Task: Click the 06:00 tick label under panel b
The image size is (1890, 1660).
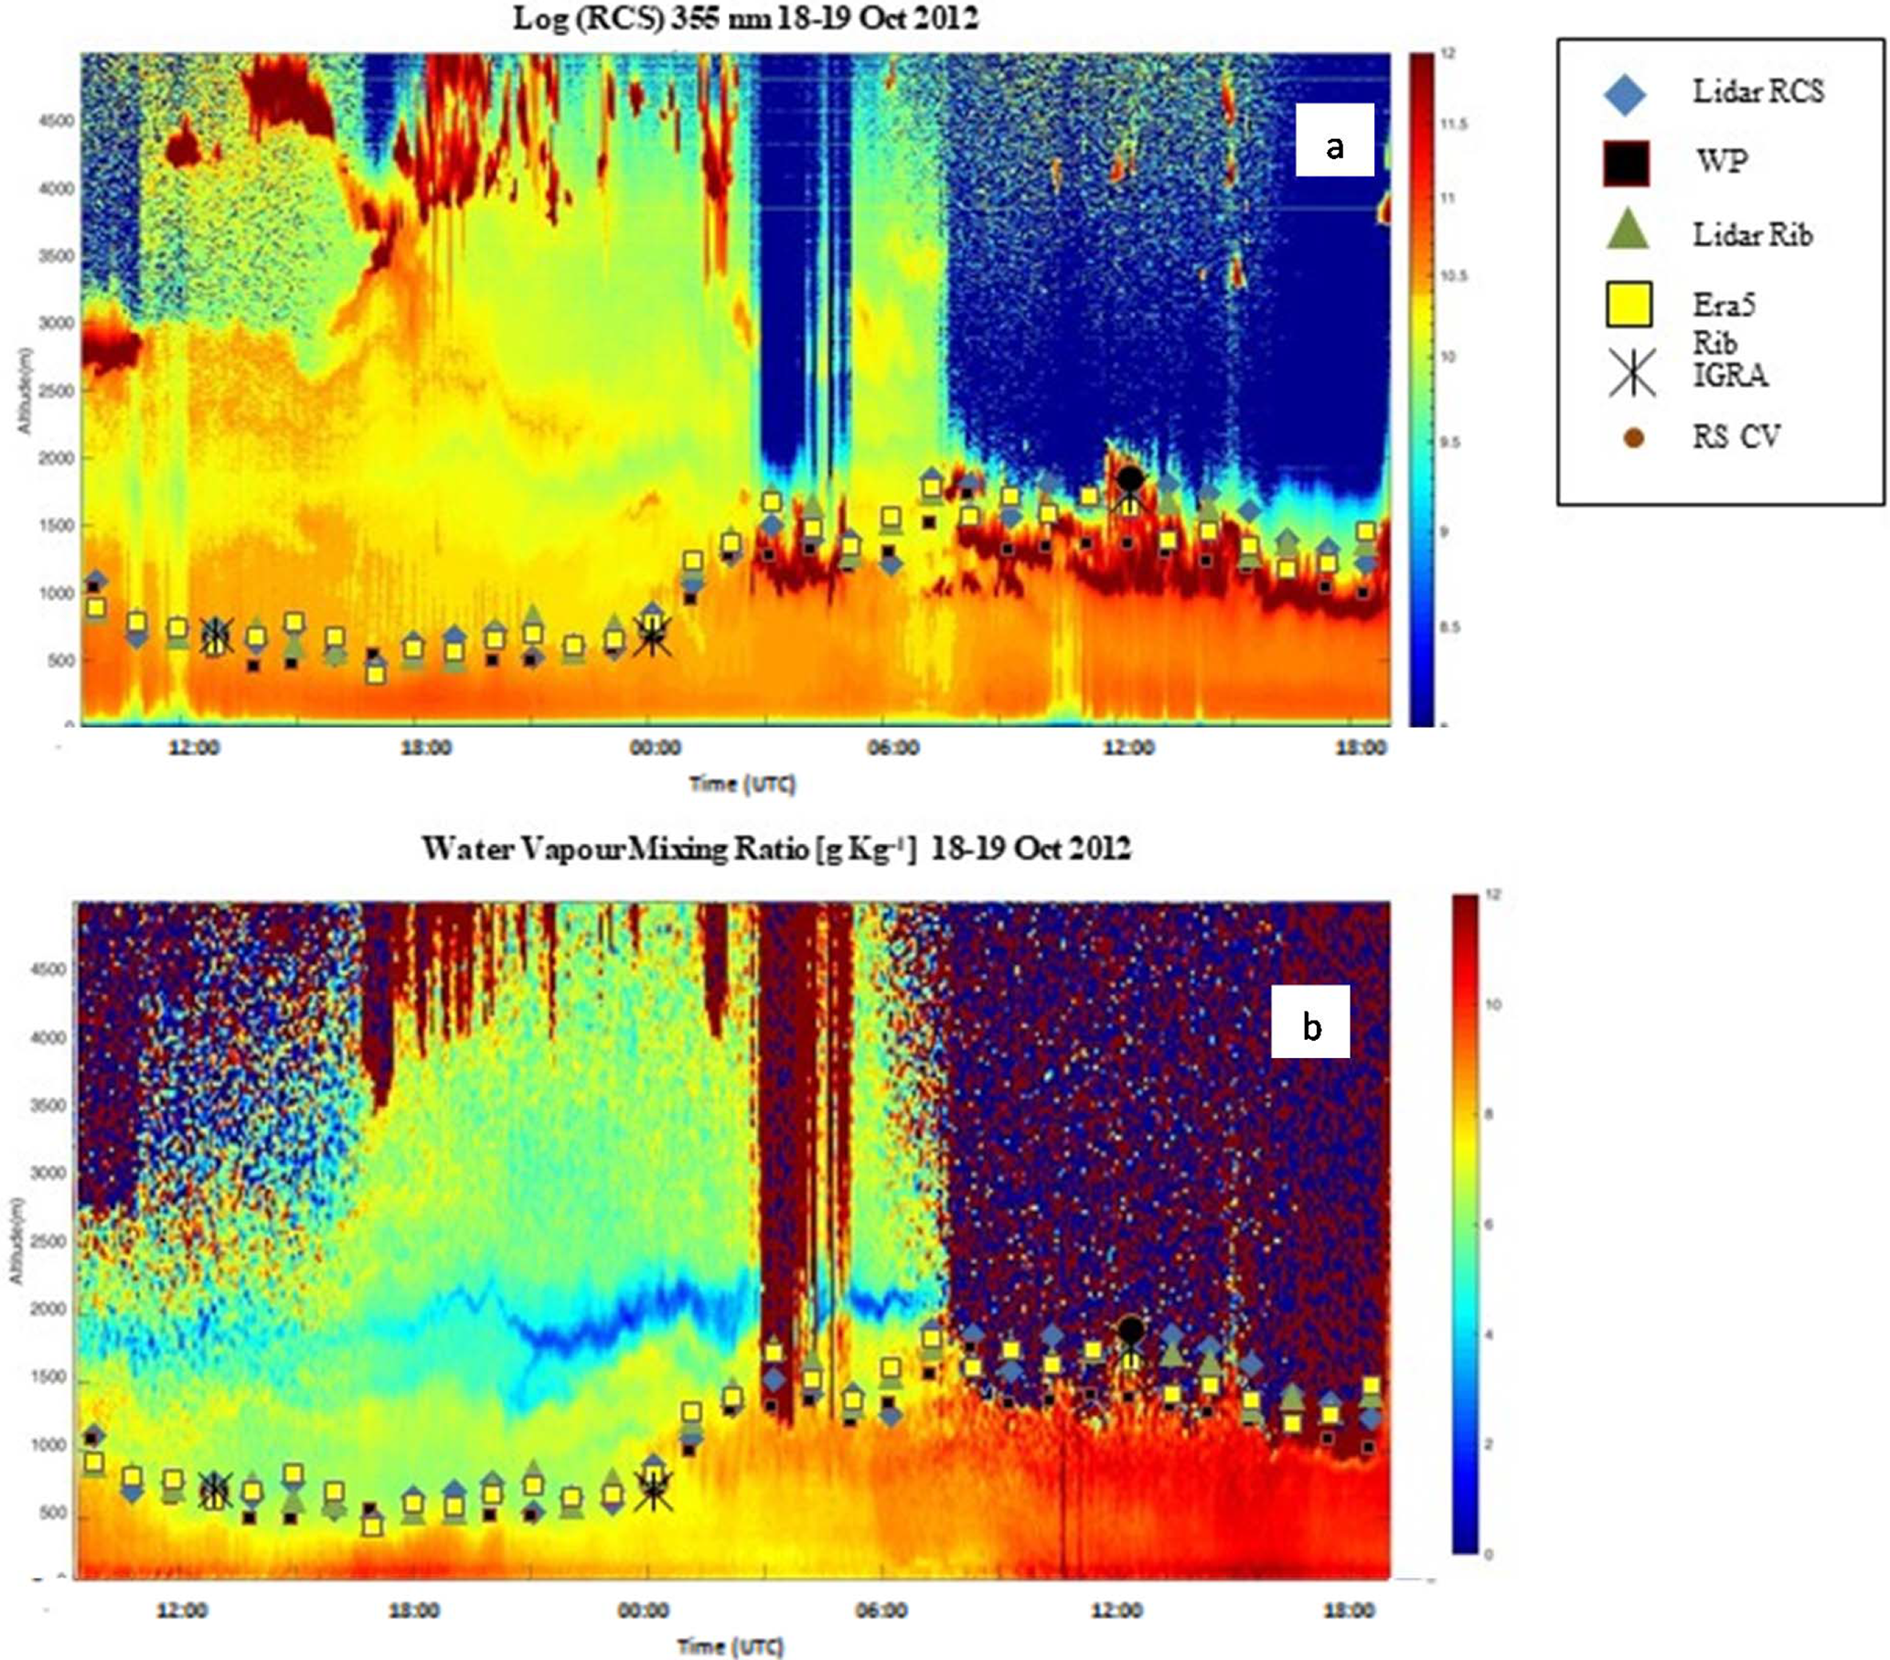Action: [881, 1610]
